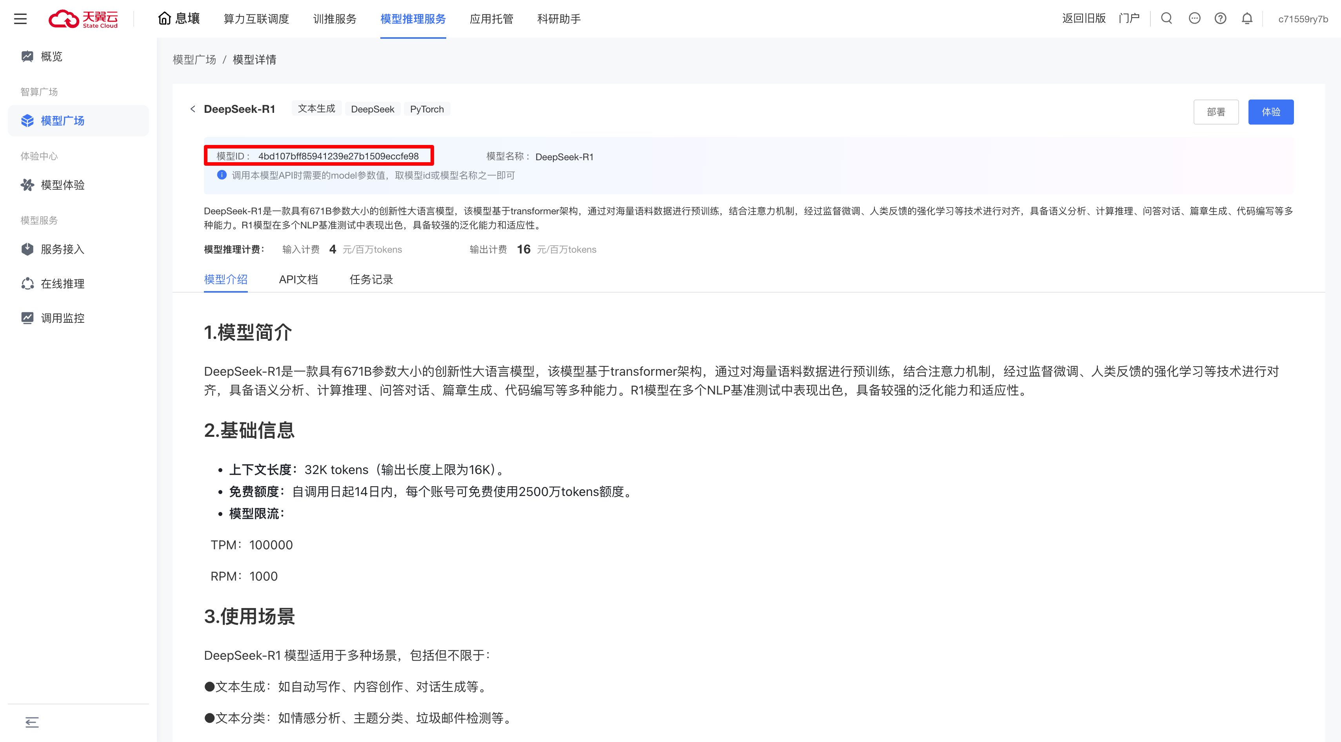Open the hamburger menu icon
1341x742 pixels.
[x=20, y=19]
